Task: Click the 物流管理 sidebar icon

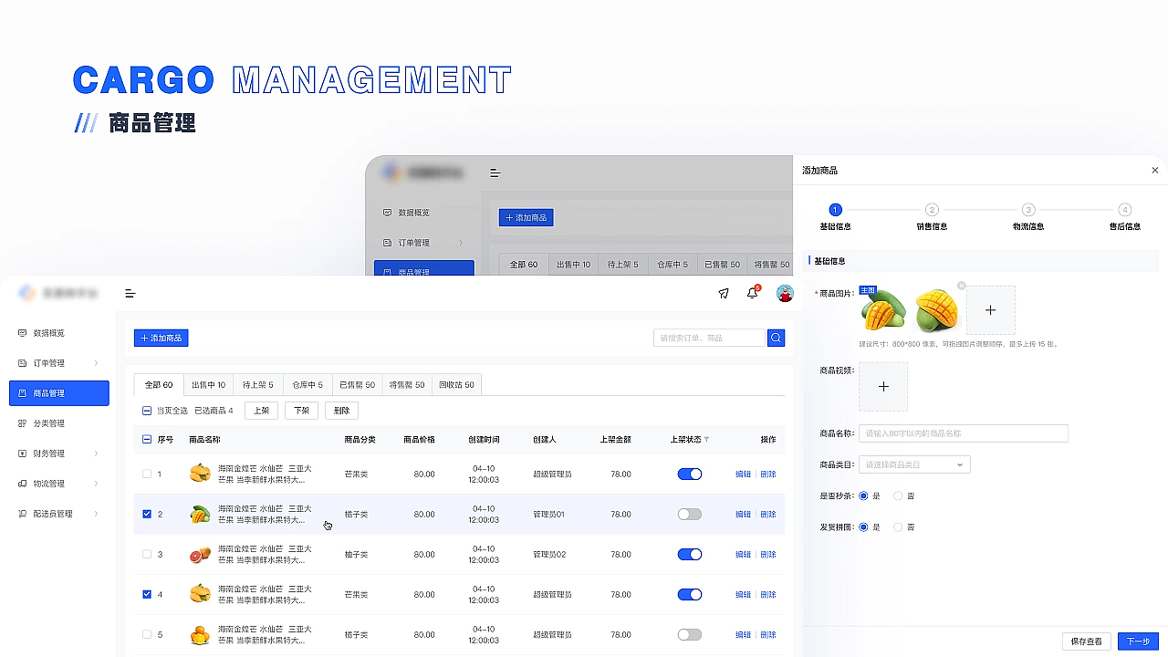Action: pos(23,484)
